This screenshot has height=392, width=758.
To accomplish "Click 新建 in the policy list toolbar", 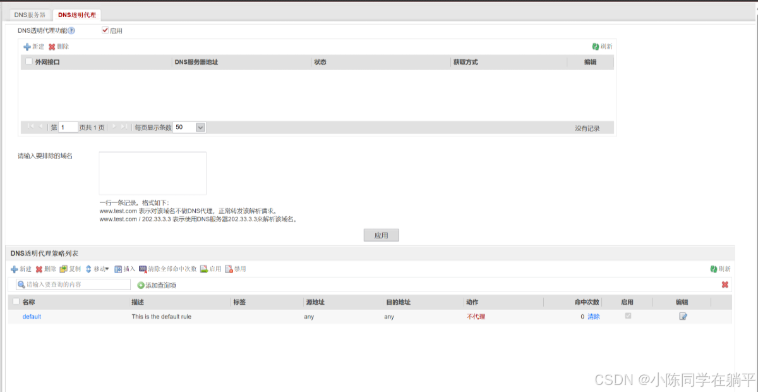I will [x=21, y=269].
